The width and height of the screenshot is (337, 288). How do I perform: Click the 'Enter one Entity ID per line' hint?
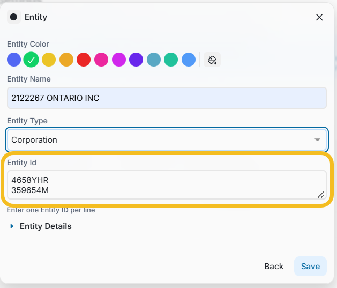click(51, 210)
